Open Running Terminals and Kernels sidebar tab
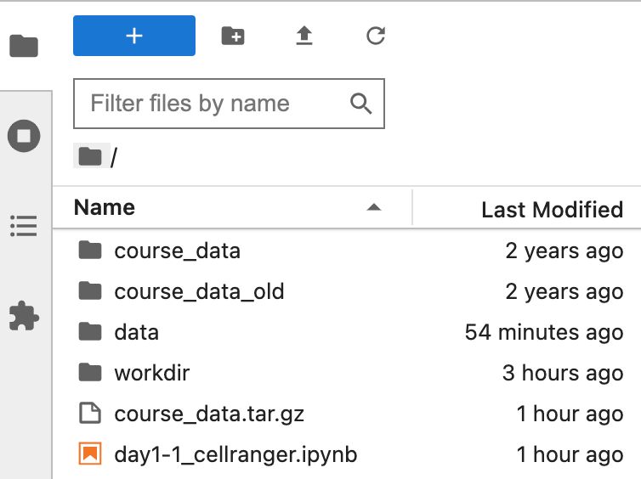641x479 pixels. point(24,136)
